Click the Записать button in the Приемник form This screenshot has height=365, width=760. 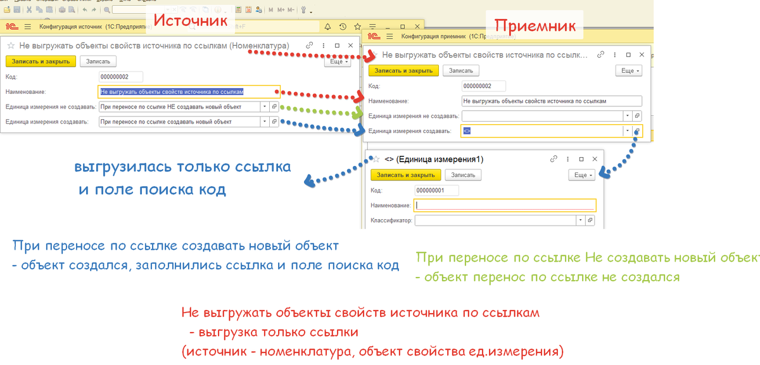(460, 70)
